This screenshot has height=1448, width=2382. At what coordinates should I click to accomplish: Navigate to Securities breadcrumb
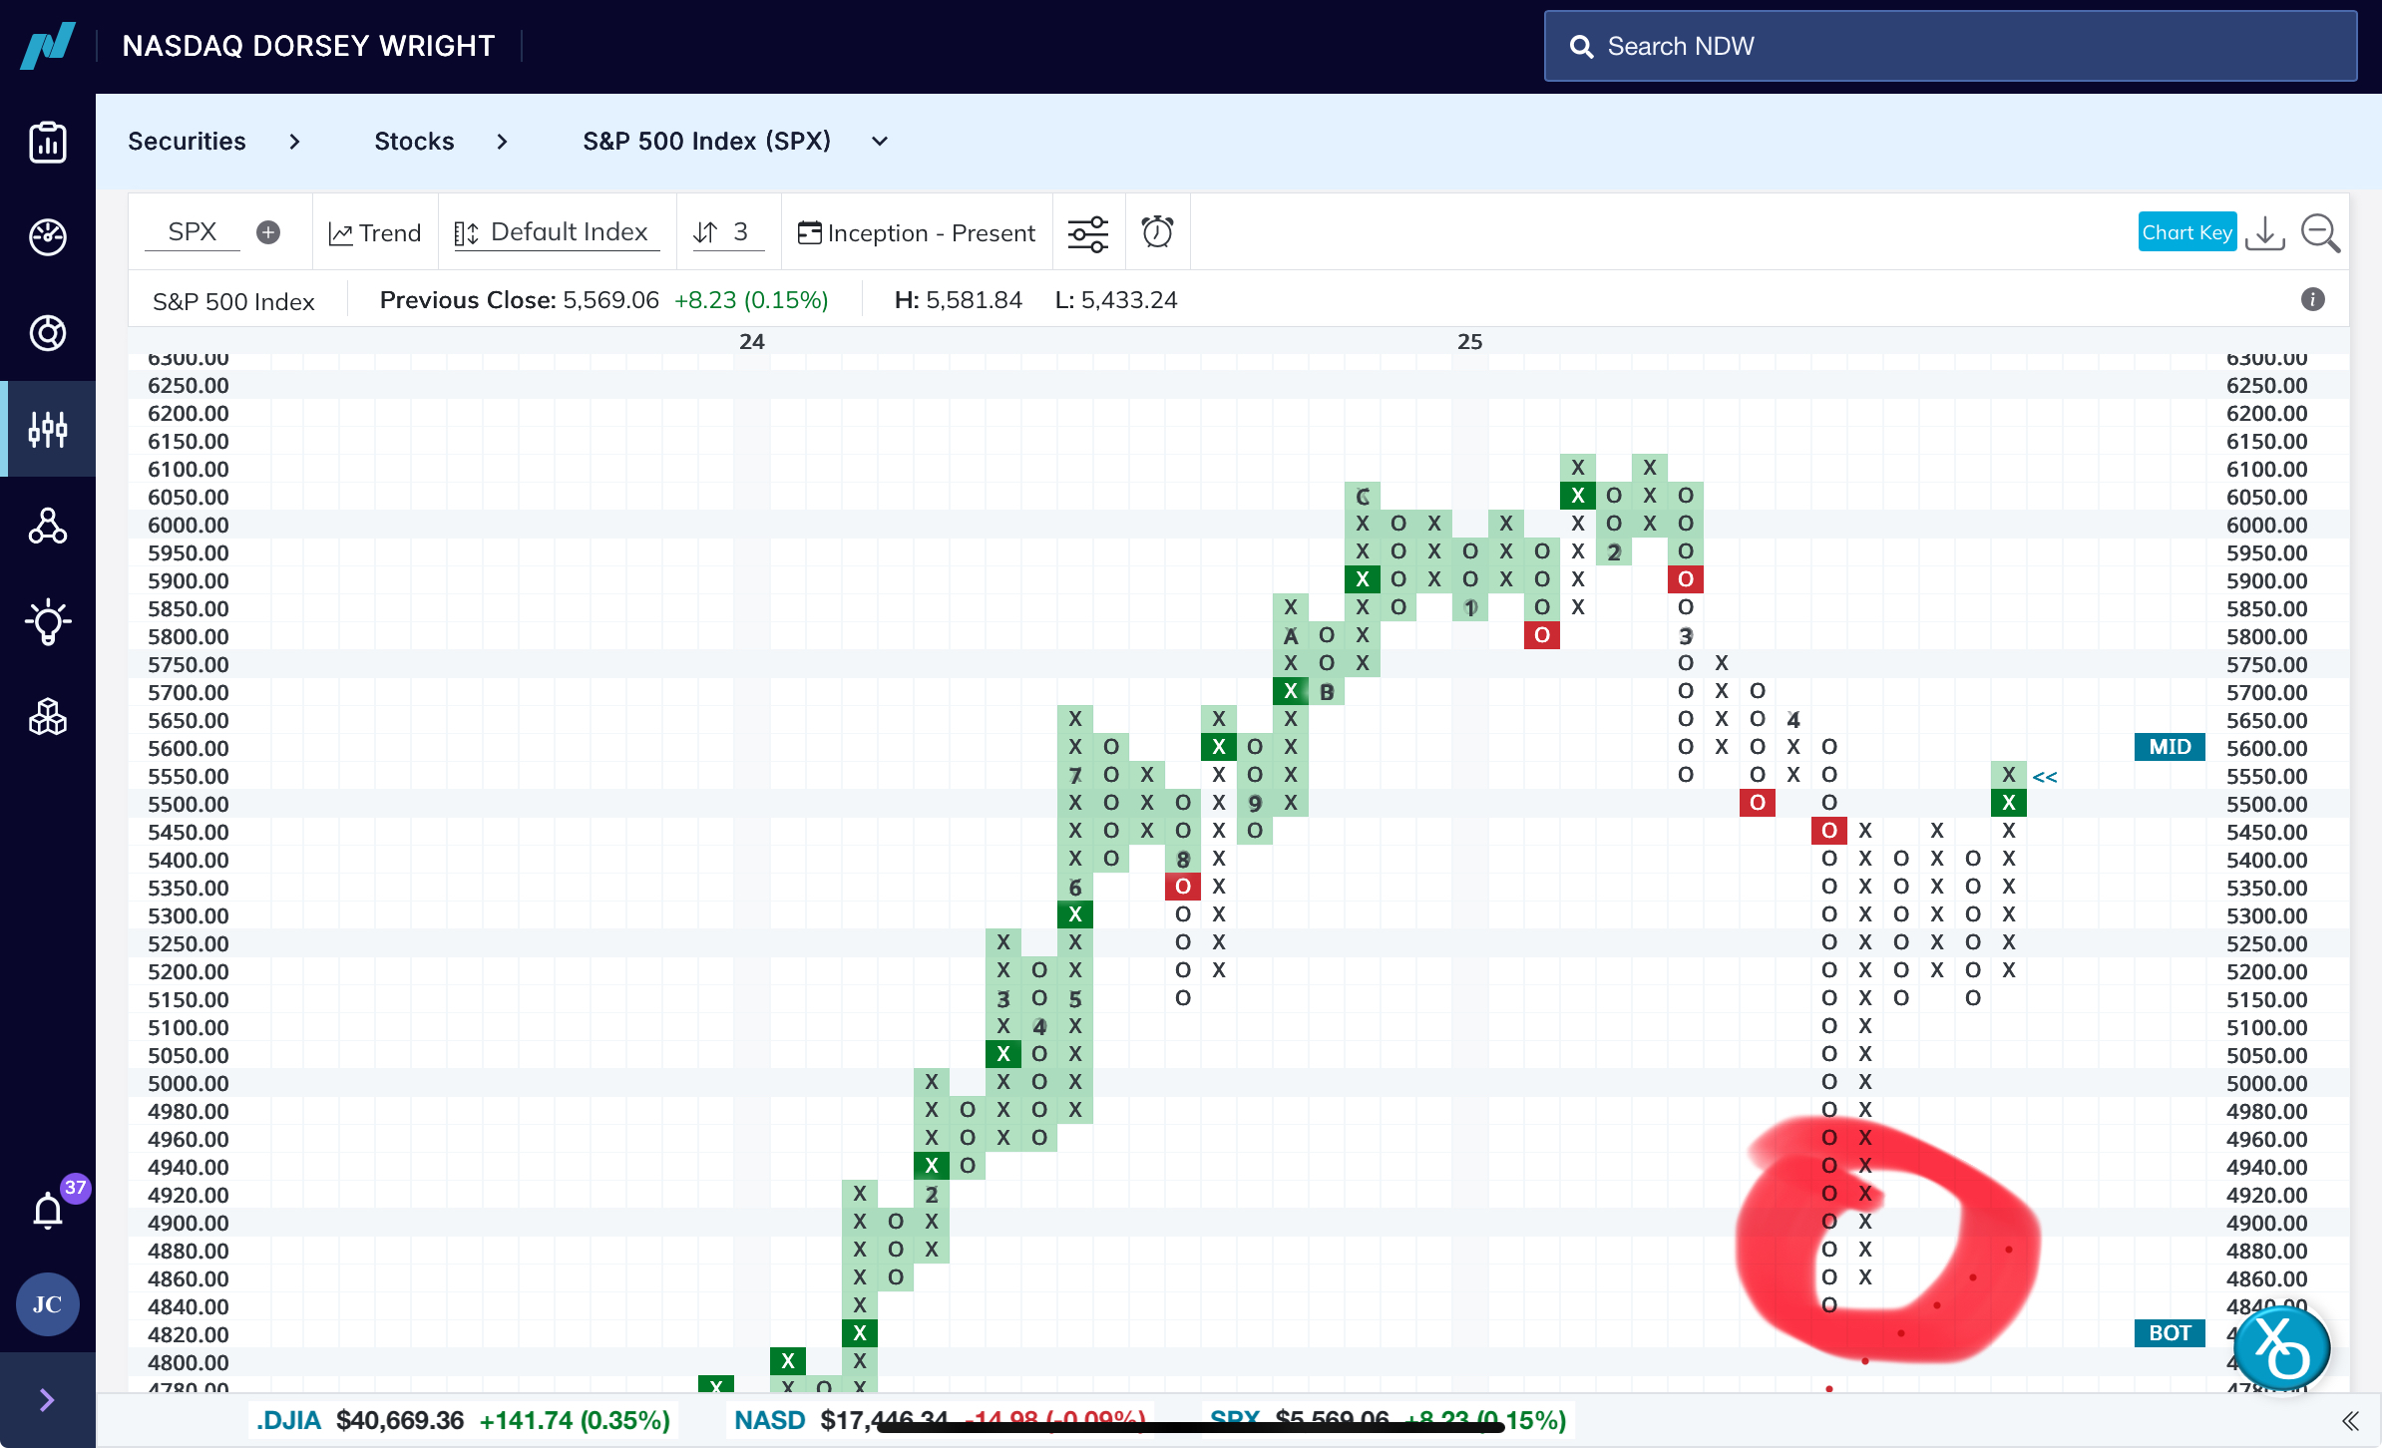187,142
